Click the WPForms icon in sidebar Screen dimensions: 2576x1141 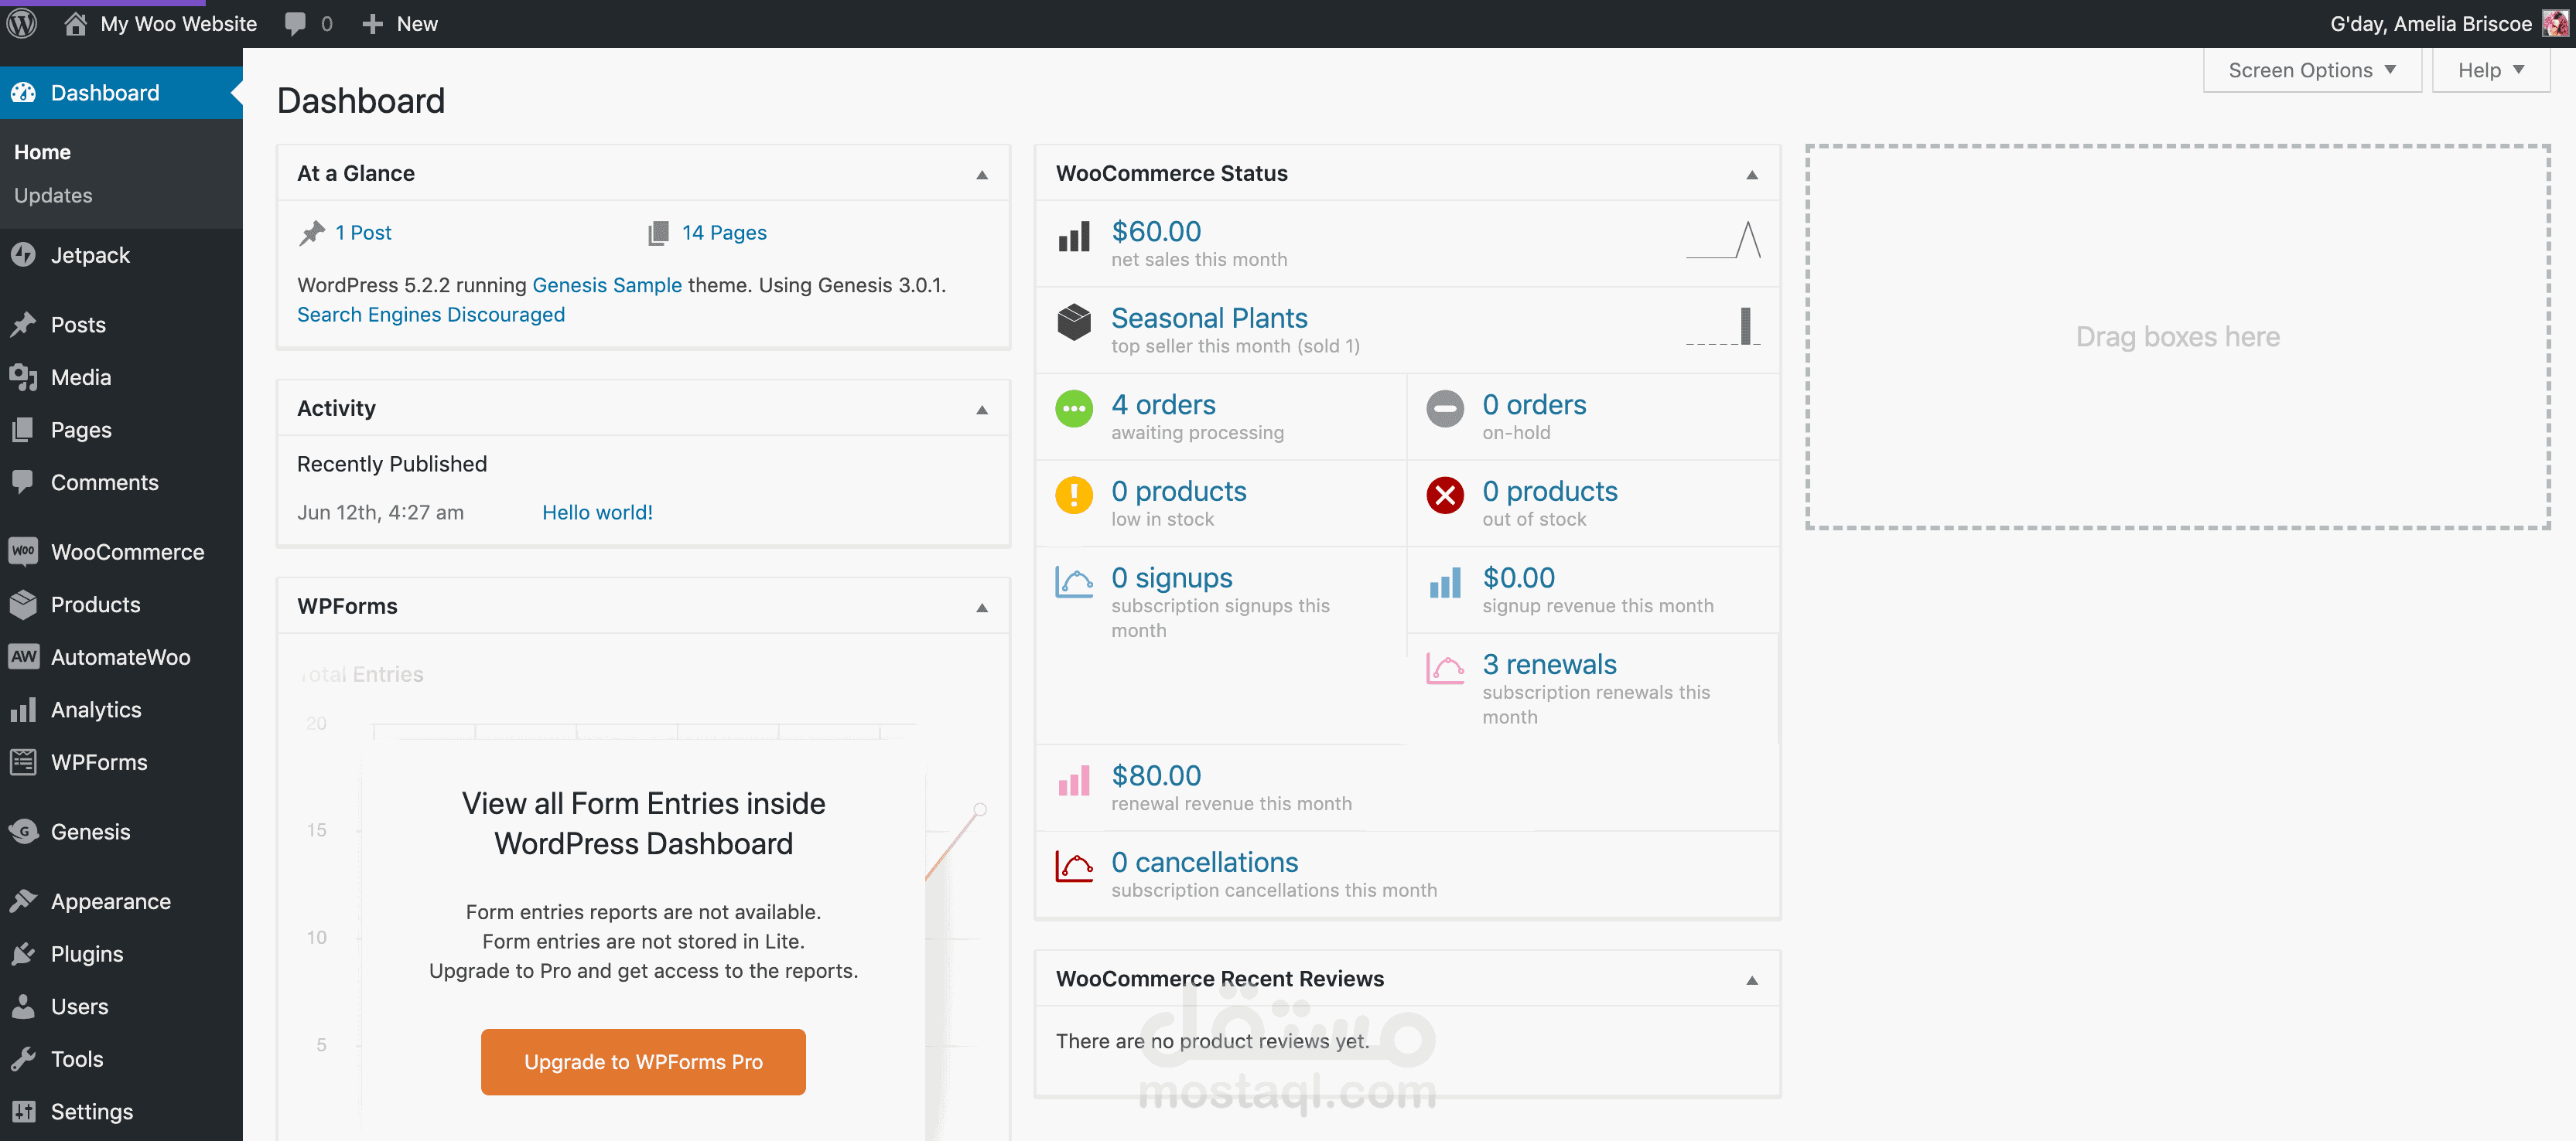pos(23,762)
